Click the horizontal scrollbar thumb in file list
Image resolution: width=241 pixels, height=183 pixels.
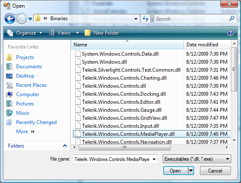[x=124, y=147]
